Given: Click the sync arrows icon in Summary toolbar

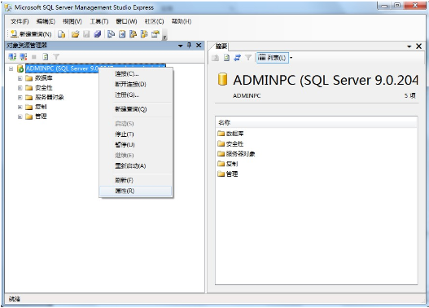Looking at the screenshot, I should (238, 58).
